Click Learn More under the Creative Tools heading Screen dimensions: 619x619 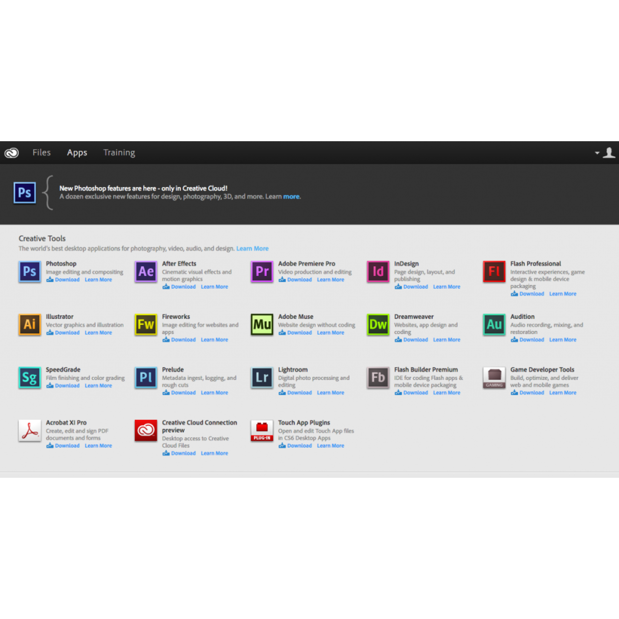(x=252, y=249)
